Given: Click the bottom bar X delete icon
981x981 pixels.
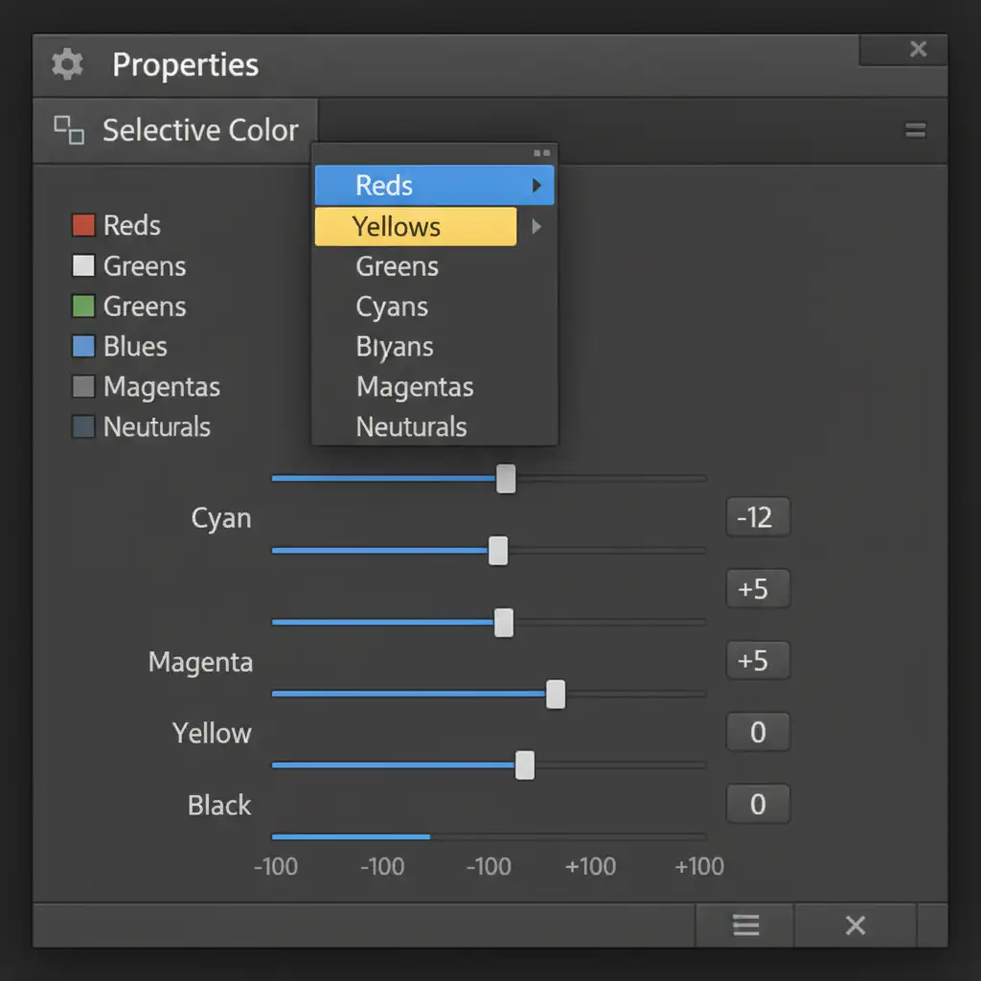Looking at the screenshot, I should 856,924.
